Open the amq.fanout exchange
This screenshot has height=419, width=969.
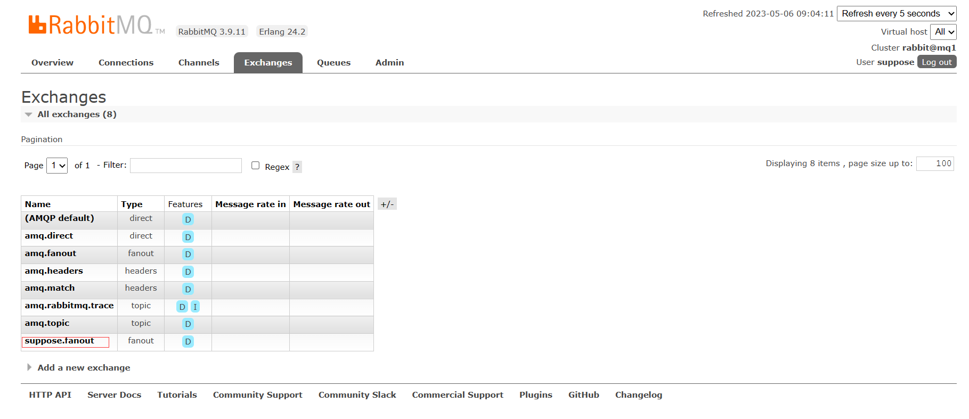point(51,253)
